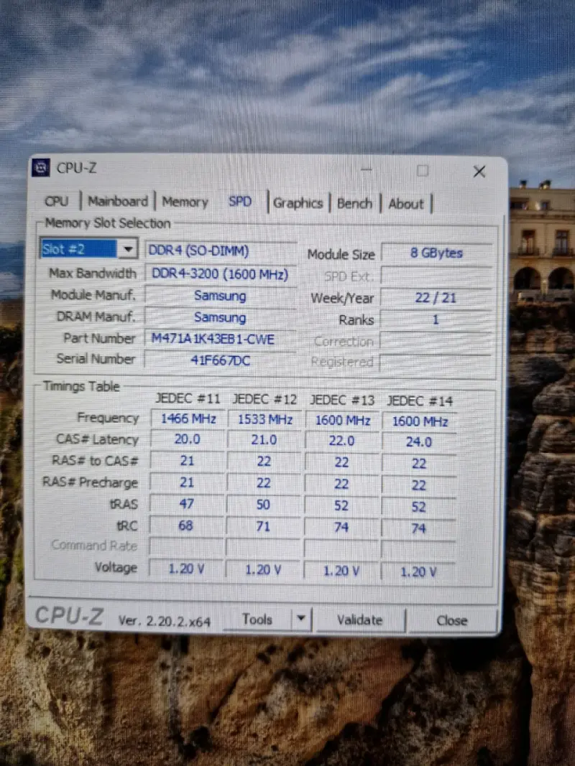
Task: Click JEDEC #11 RAS# to CAS# value 21
Action: (x=188, y=461)
